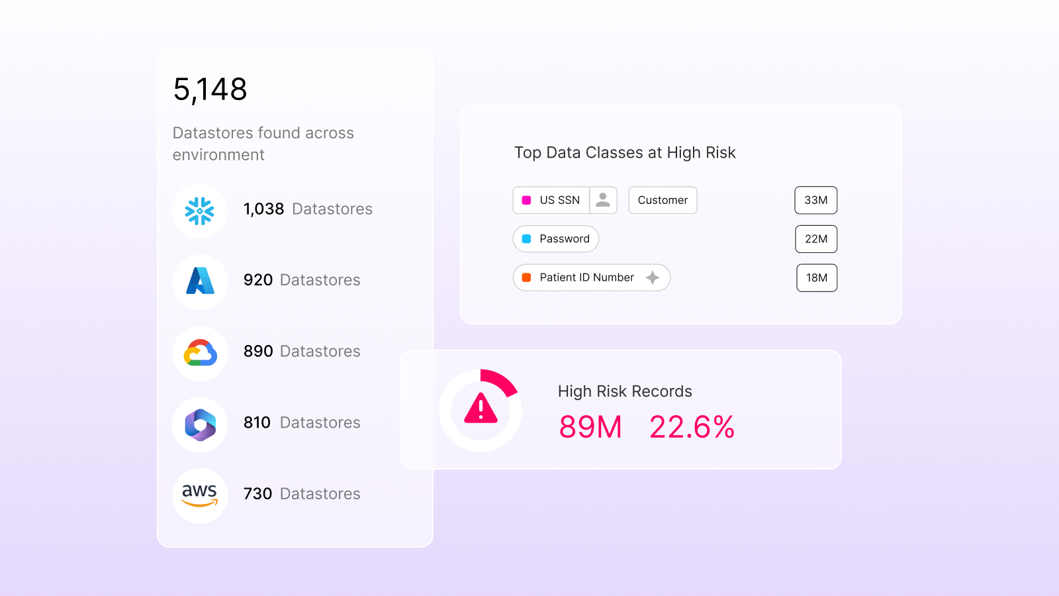This screenshot has width=1059, height=596.
Task: Open the Google Cloud datastores icon
Action: [x=200, y=354]
